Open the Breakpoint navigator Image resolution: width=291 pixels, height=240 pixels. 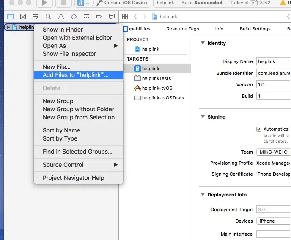(x=99, y=17)
